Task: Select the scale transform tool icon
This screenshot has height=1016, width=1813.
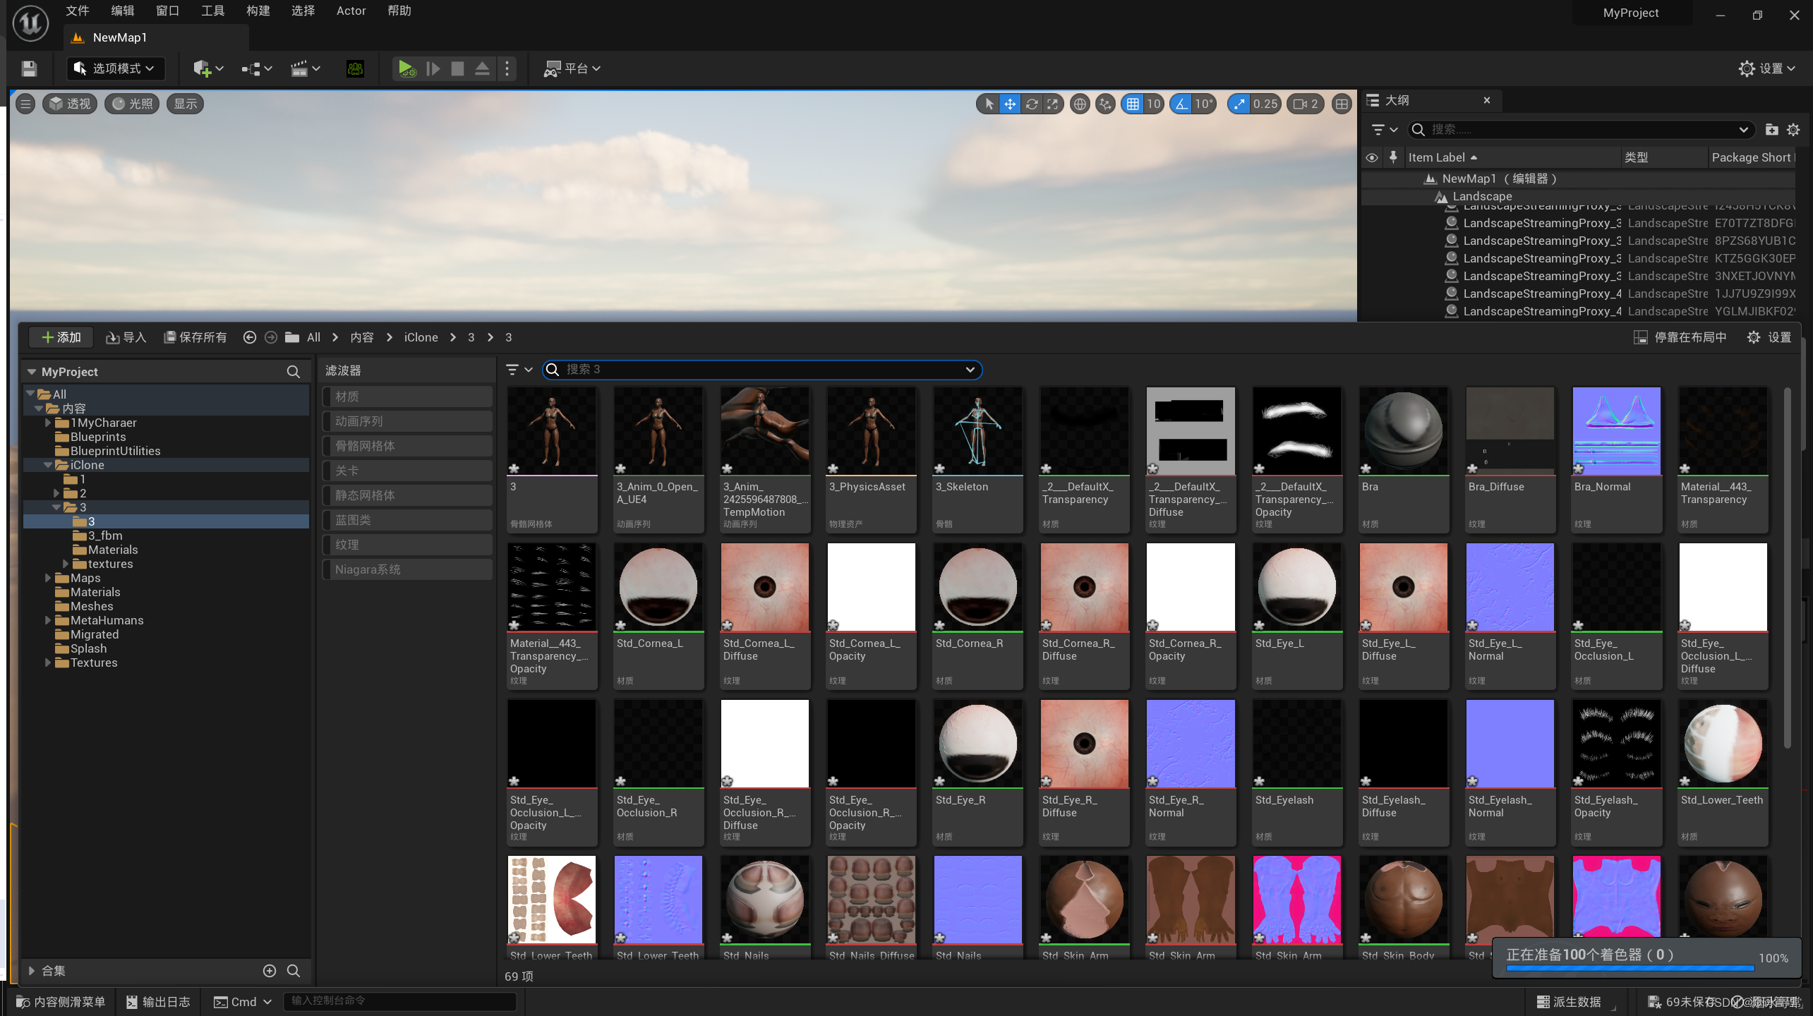Action: coord(1052,104)
